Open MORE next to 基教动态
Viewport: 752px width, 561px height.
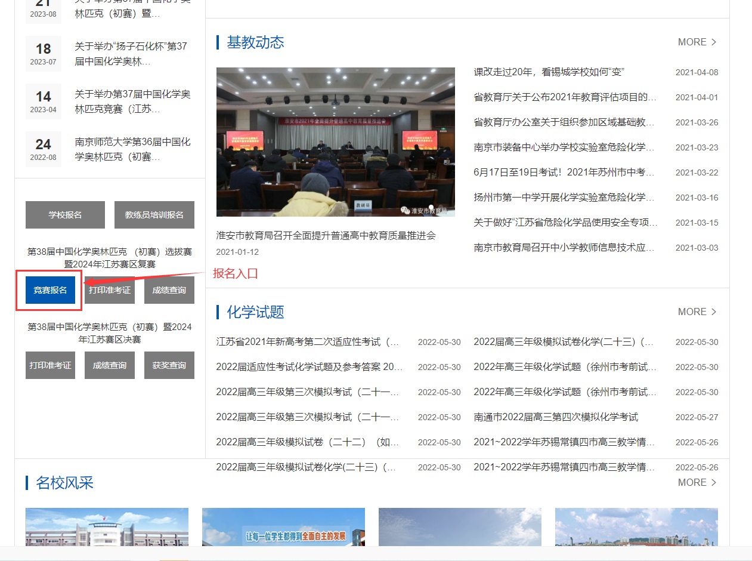pyautogui.click(x=697, y=42)
